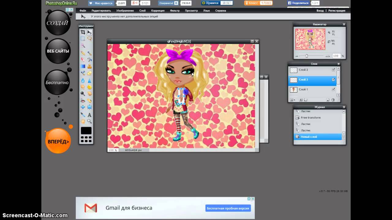The height and width of the screenshot is (220, 392).
Task: Open the Язык language menu
Action: (x=206, y=11)
